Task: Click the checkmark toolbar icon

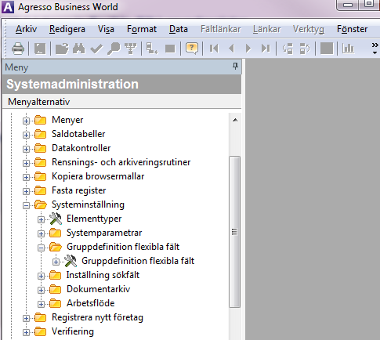Action: [x=96, y=49]
